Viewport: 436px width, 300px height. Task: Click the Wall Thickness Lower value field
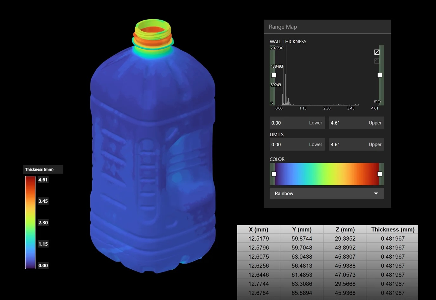[297, 123]
